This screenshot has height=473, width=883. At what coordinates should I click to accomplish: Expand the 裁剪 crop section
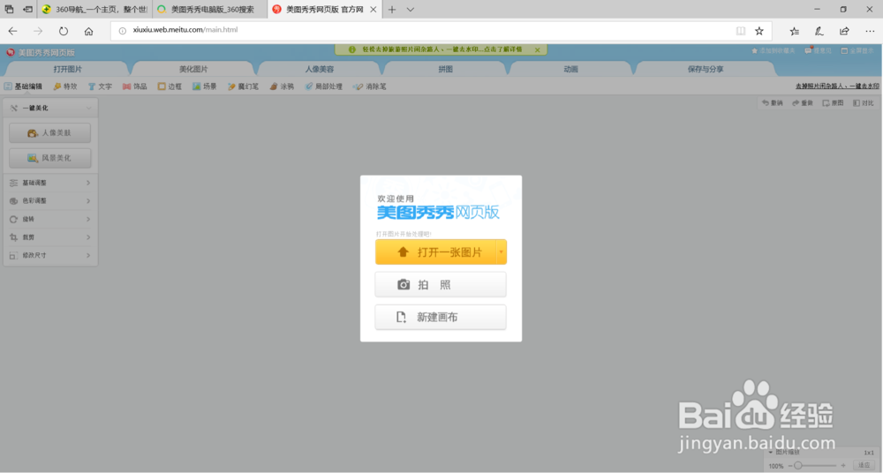click(x=50, y=237)
